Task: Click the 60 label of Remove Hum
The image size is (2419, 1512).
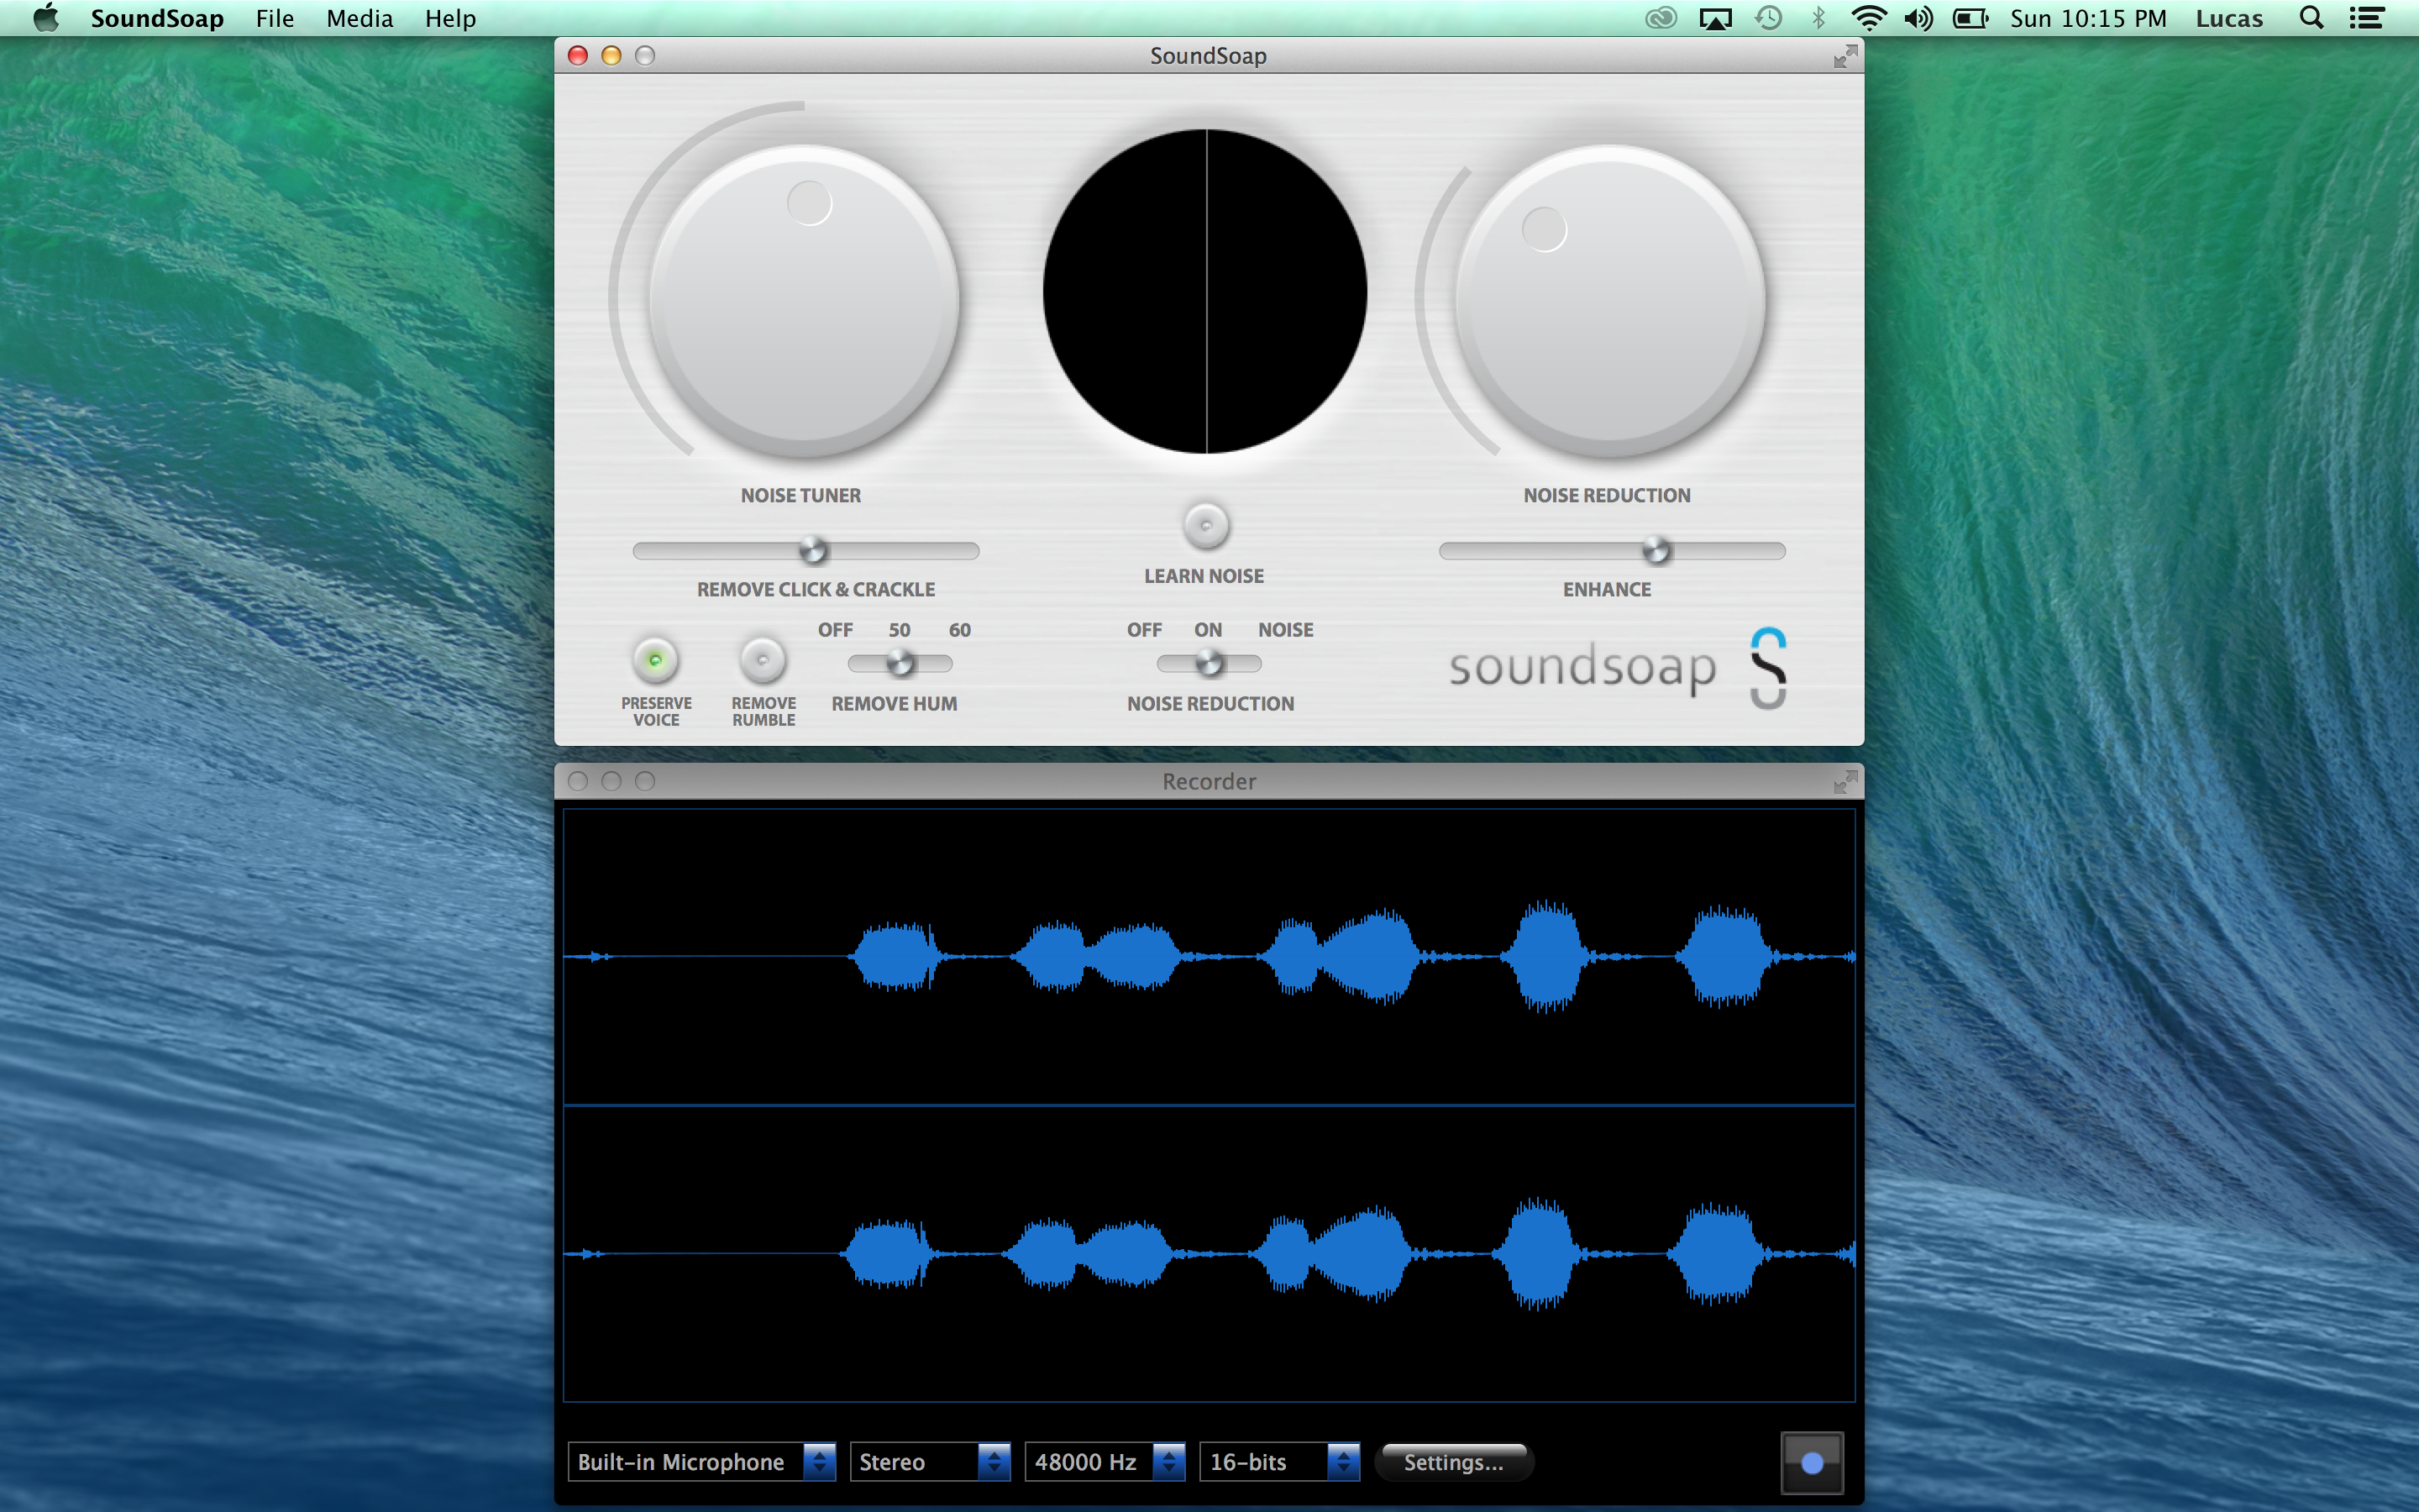Action: [959, 630]
